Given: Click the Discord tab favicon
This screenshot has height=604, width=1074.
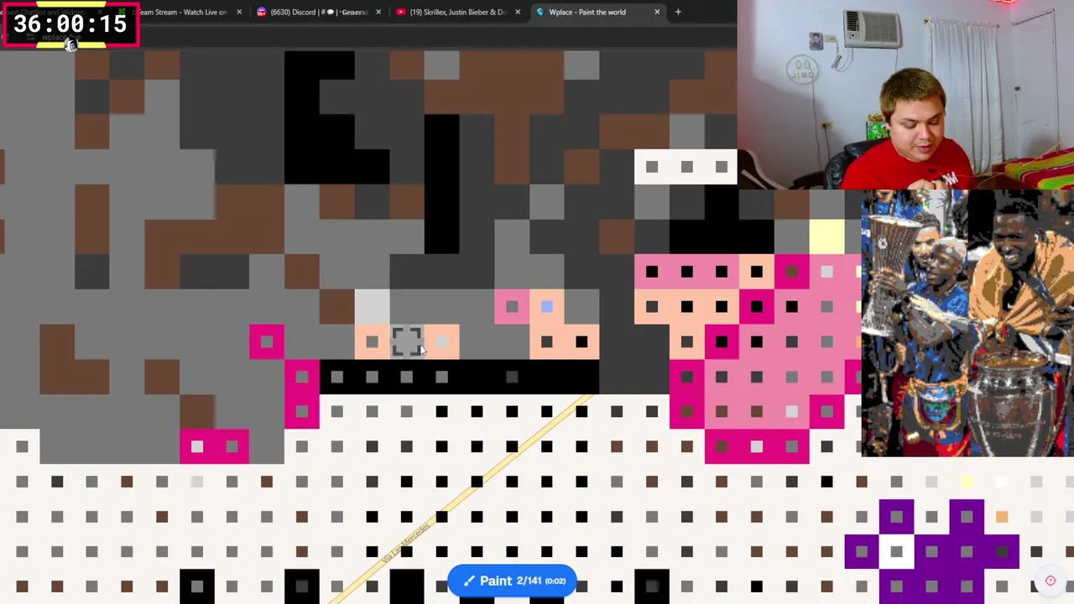Looking at the screenshot, I should point(262,12).
